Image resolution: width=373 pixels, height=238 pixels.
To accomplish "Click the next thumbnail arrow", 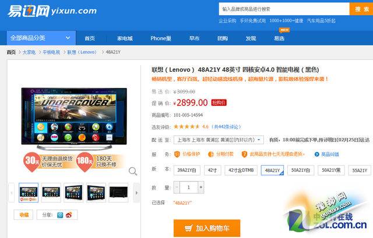I will (136, 192).
